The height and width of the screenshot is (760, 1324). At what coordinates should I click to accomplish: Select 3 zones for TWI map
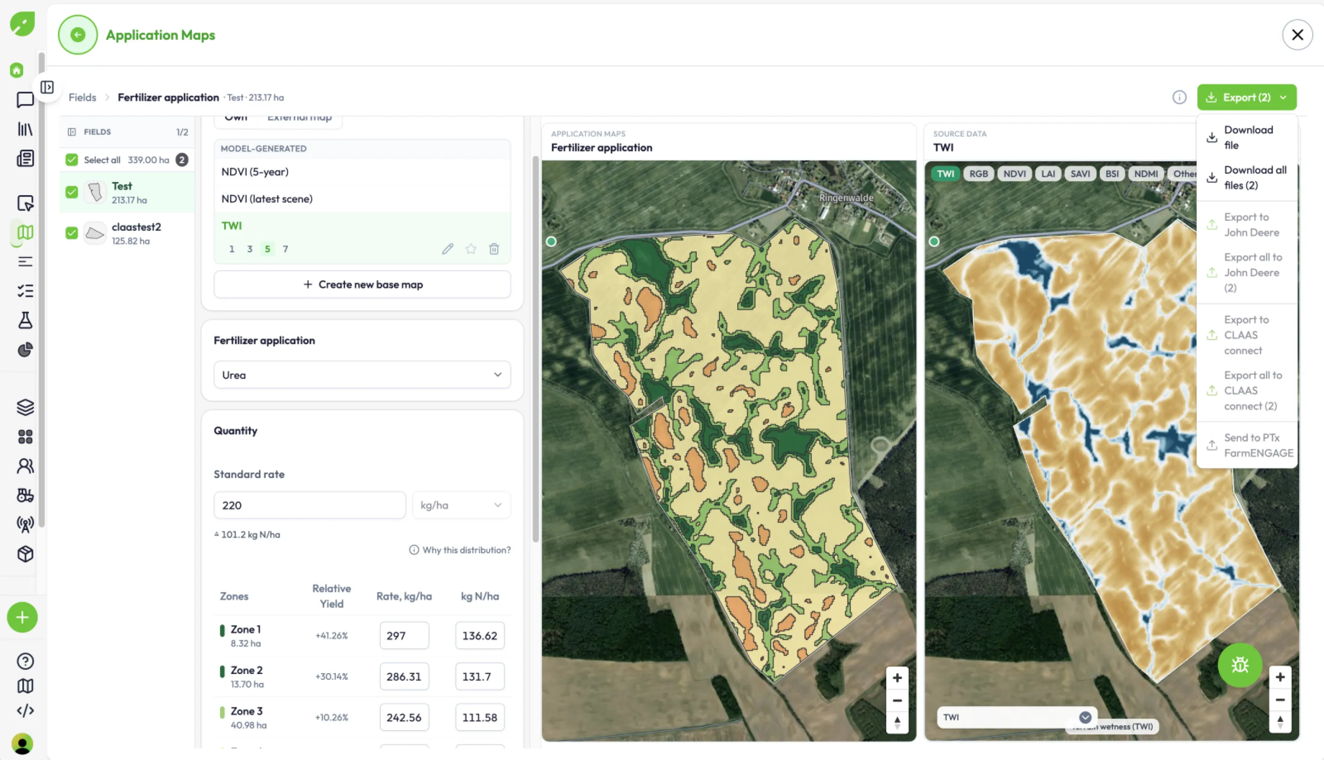(249, 249)
